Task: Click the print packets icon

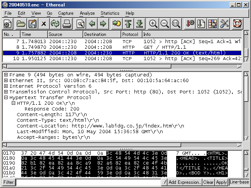Action: point(67,24)
